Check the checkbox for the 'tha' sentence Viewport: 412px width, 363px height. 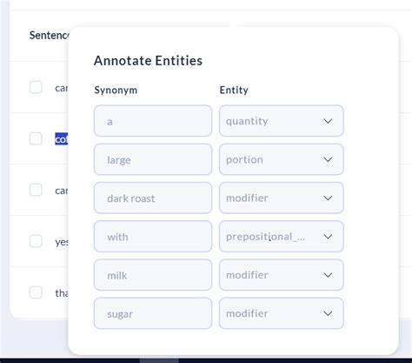(x=36, y=292)
